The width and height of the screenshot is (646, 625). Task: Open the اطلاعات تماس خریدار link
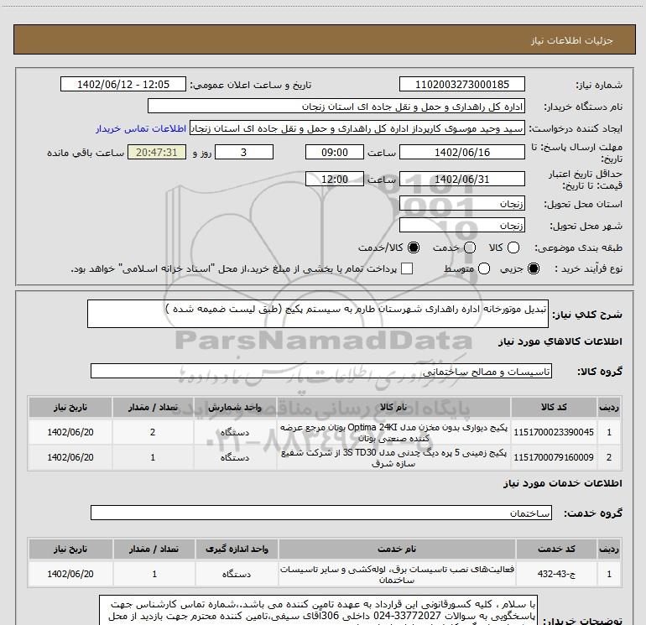pyautogui.click(x=141, y=128)
